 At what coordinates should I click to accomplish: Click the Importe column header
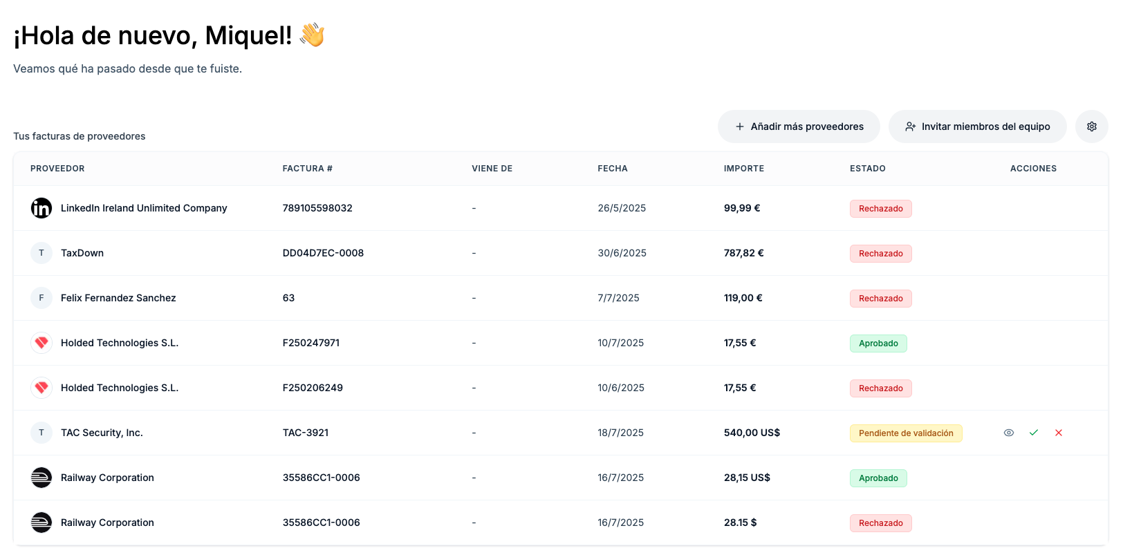tap(743, 169)
